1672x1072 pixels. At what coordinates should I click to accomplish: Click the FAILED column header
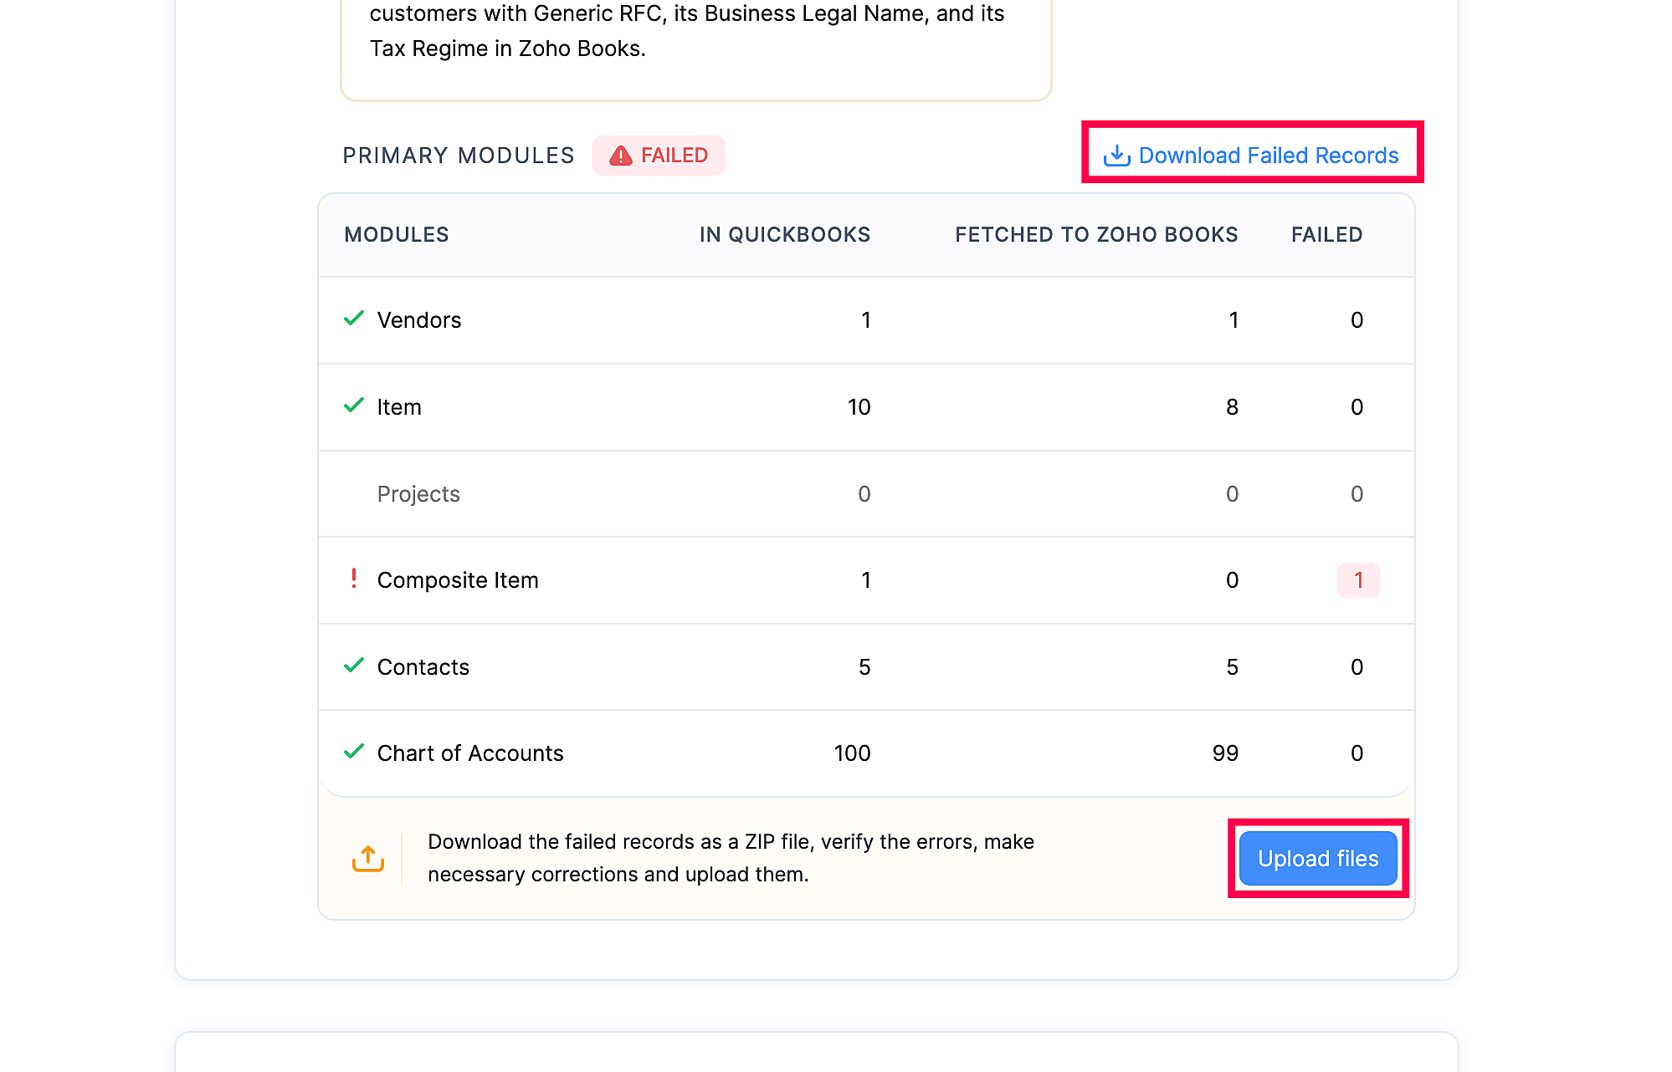tap(1326, 235)
